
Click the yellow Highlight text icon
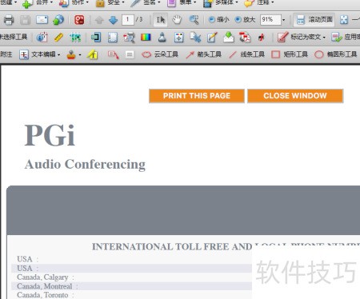tap(92, 54)
